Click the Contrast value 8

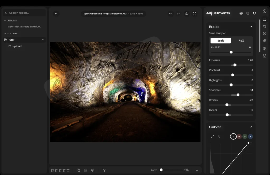point(252,70)
